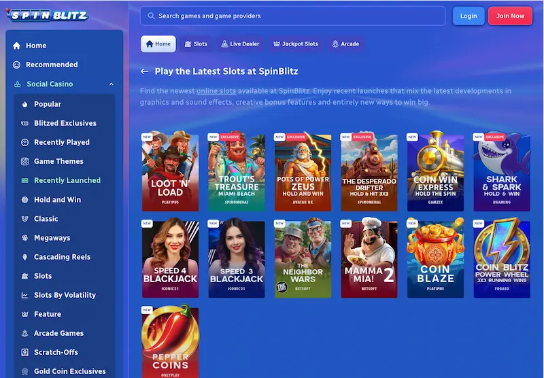Screen dimensions: 544x378
Task: Click the Hold and Win label
Action: click(x=57, y=200)
